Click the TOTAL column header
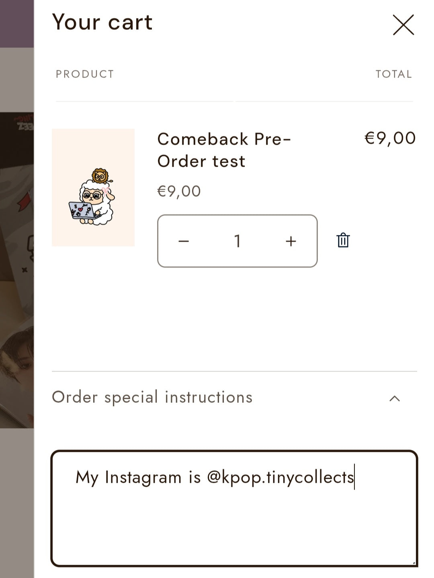 click(393, 74)
